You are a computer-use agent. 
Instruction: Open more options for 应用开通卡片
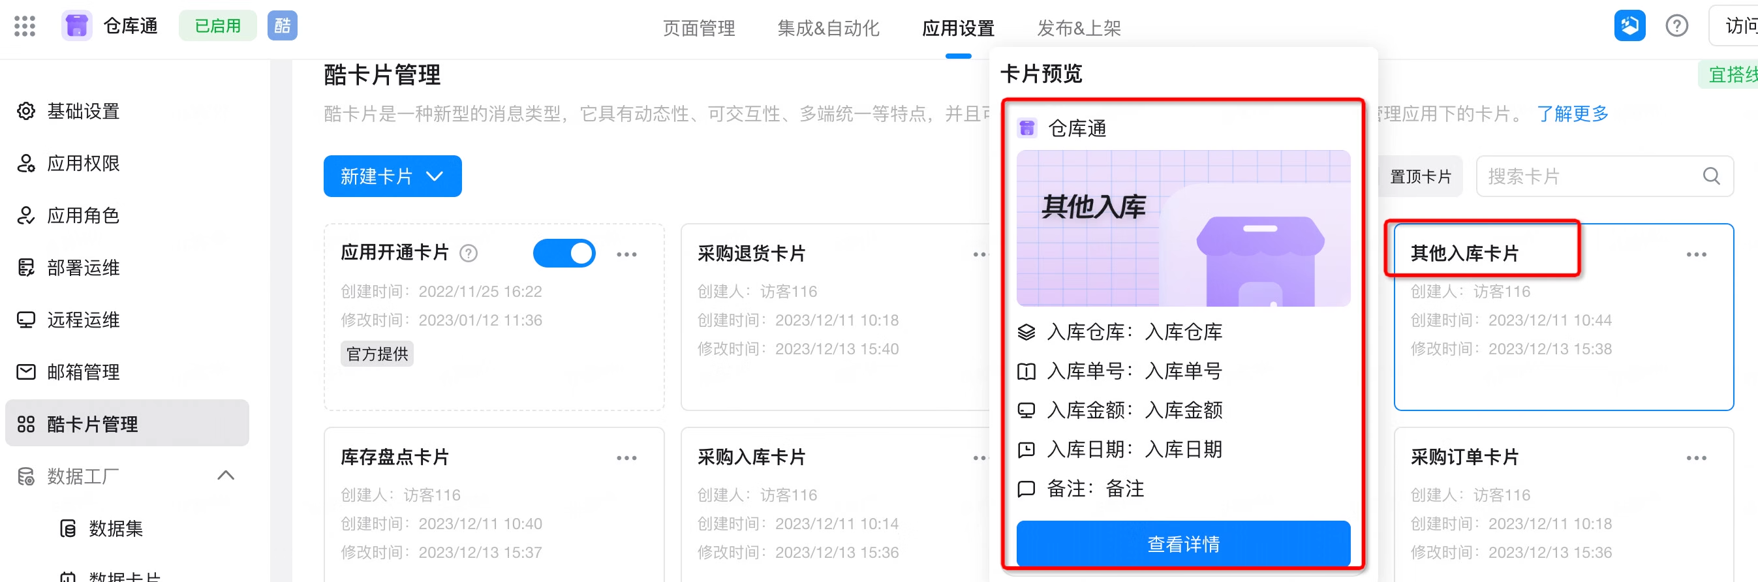[626, 254]
